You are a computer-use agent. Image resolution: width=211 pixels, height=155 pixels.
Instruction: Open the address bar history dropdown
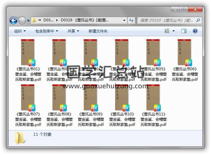pyautogui.click(x=124, y=20)
